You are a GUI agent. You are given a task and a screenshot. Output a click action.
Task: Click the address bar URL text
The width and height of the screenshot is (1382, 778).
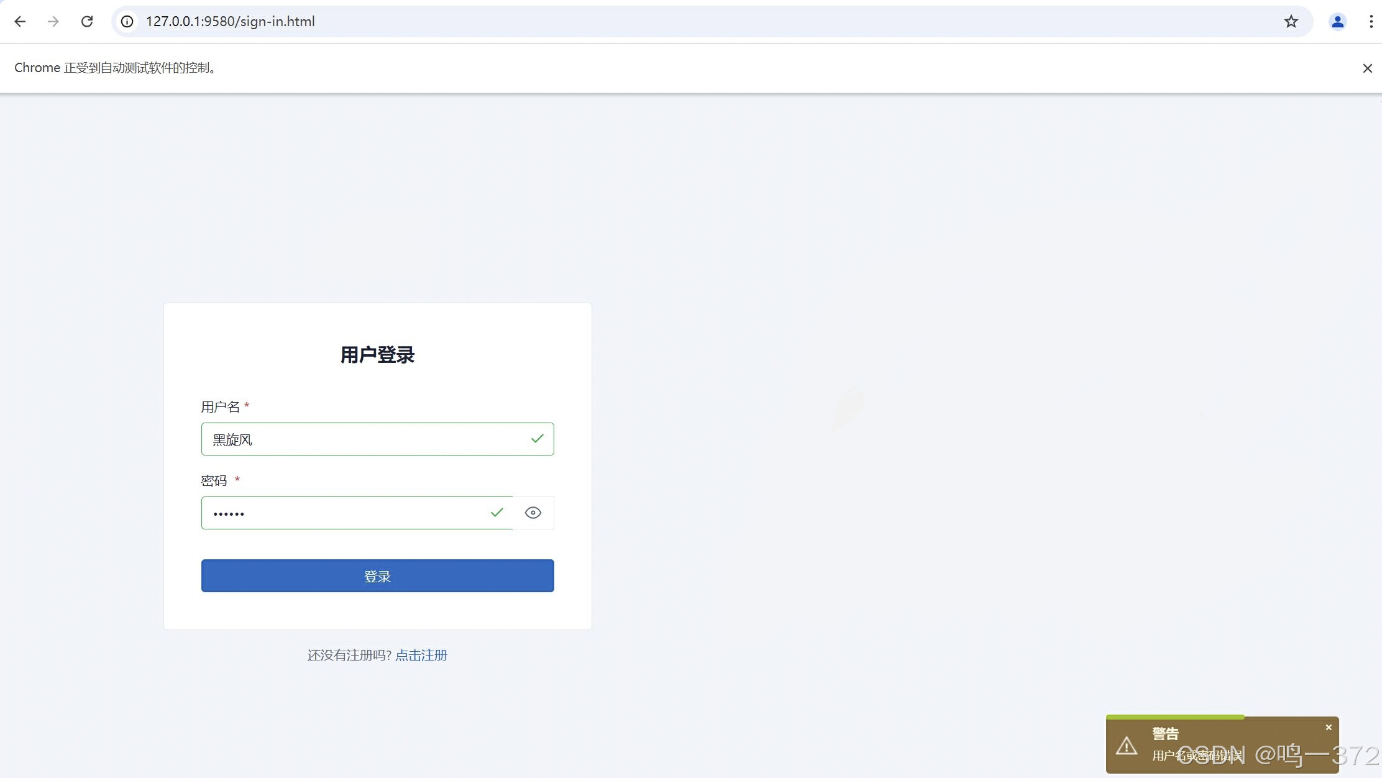point(230,22)
